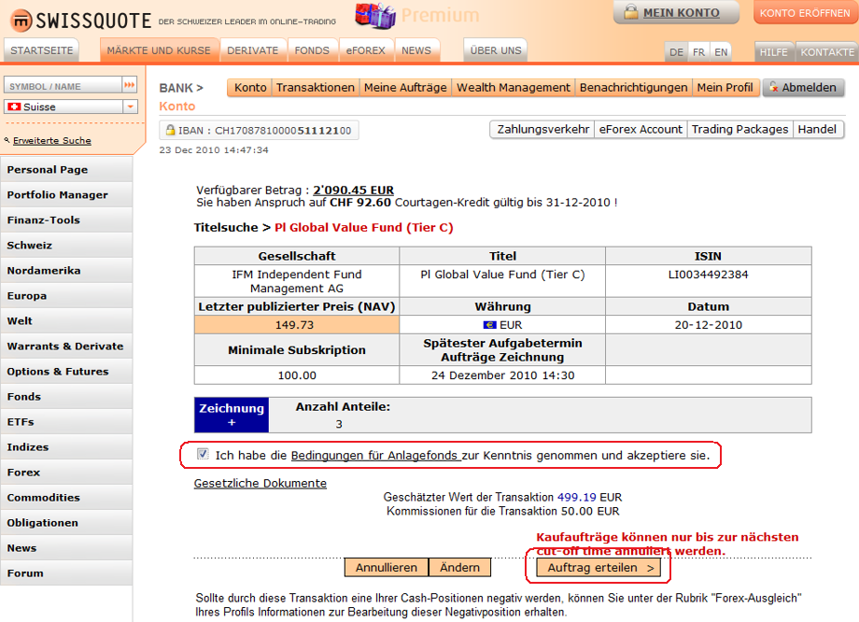
Task: Open Obligationen in sidebar
Action: [x=66, y=523]
